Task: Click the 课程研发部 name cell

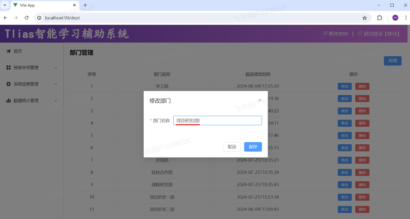Action: click(162, 185)
